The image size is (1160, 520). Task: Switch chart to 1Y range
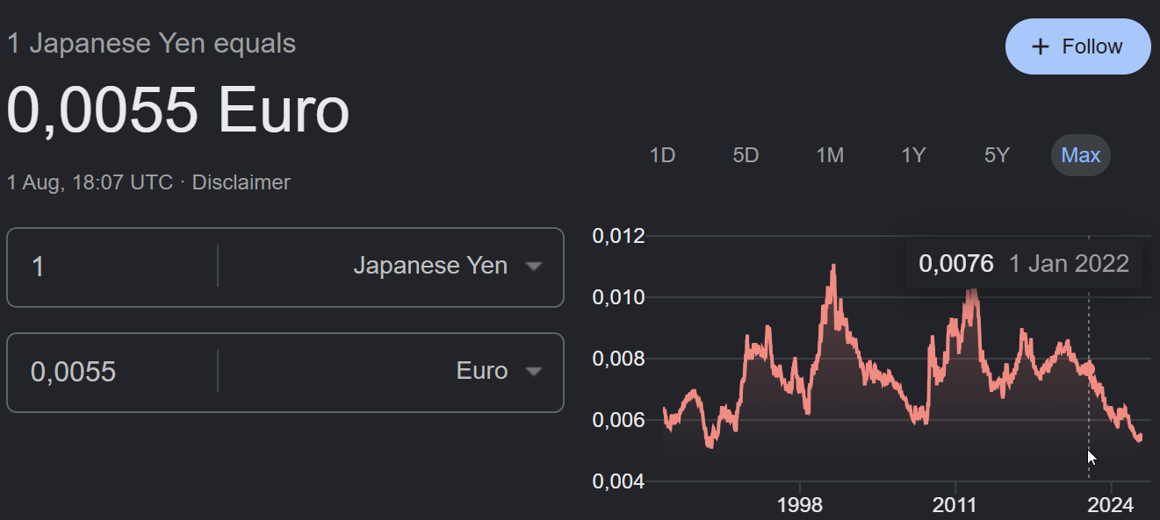913,155
